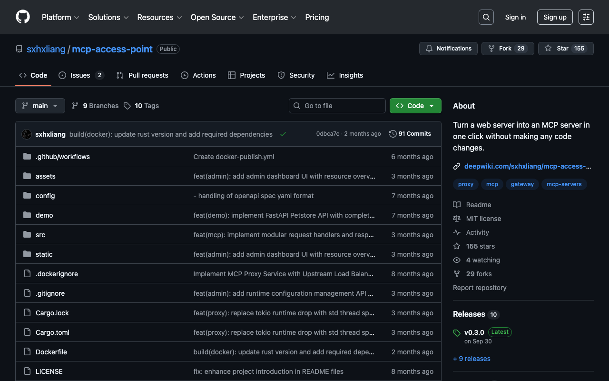
Task: Click the Sign up button
Action: click(554, 17)
